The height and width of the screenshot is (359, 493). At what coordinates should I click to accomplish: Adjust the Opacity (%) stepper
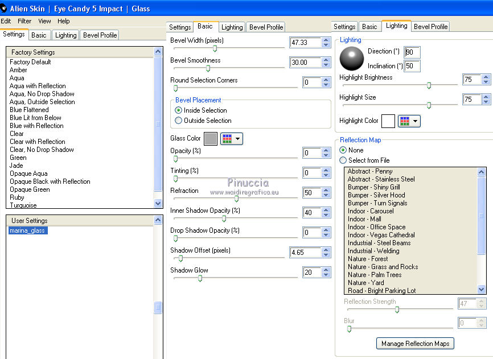[326, 153]
